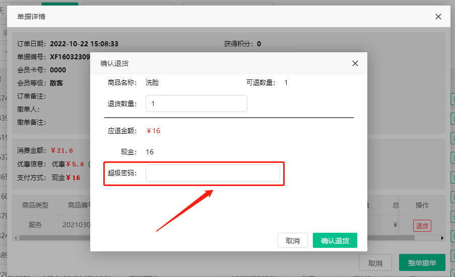This screenshot has width=455, height=277.
Task: Click the 整单撤单 button
Action: coord(422,263)
